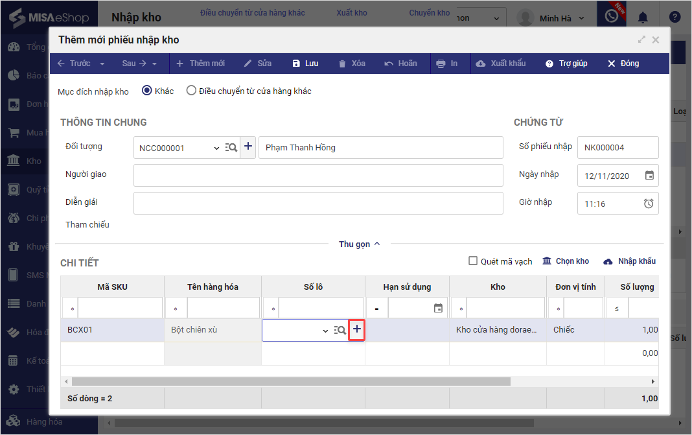Click the Số lô search icon in BCX01 row
The image size is (692, 435).
340,330
